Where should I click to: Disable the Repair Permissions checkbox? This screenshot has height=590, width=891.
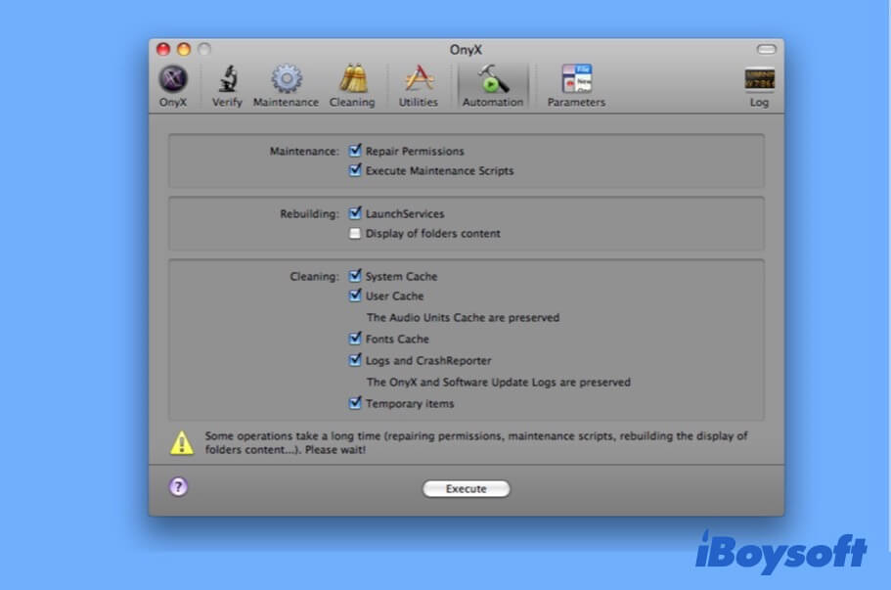point(356,151)
